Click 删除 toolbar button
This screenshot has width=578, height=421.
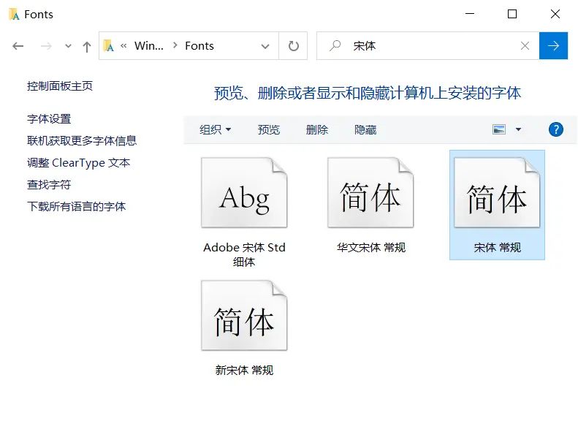(x=317, y=130)
